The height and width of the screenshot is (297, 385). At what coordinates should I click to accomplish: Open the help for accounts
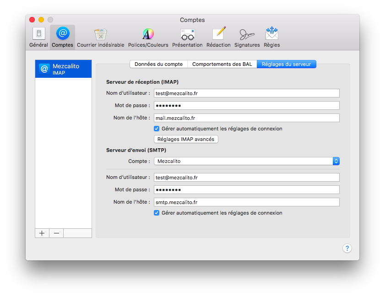347,248
